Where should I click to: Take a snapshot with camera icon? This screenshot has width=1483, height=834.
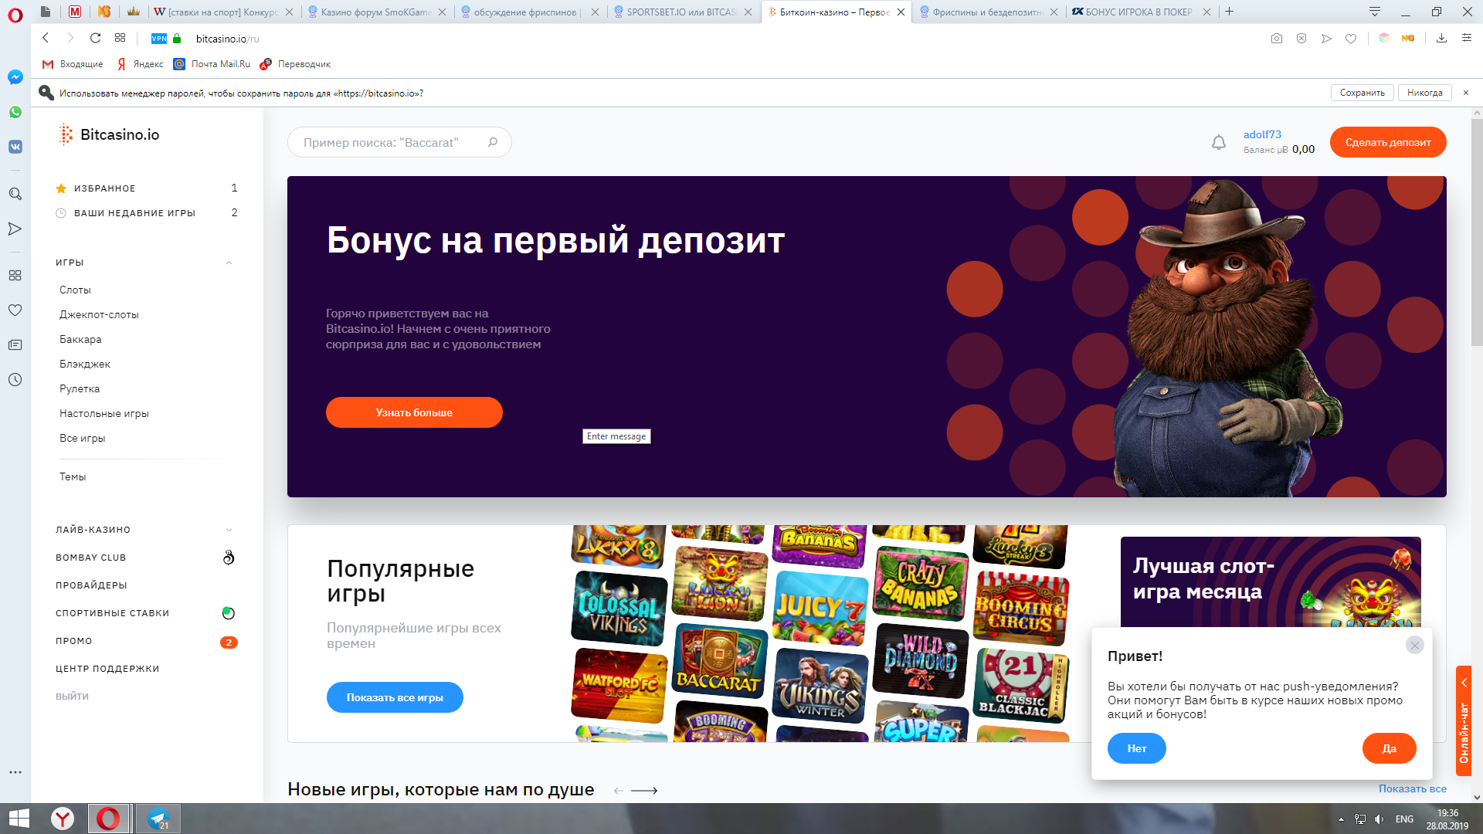[x=1277, y=39]
